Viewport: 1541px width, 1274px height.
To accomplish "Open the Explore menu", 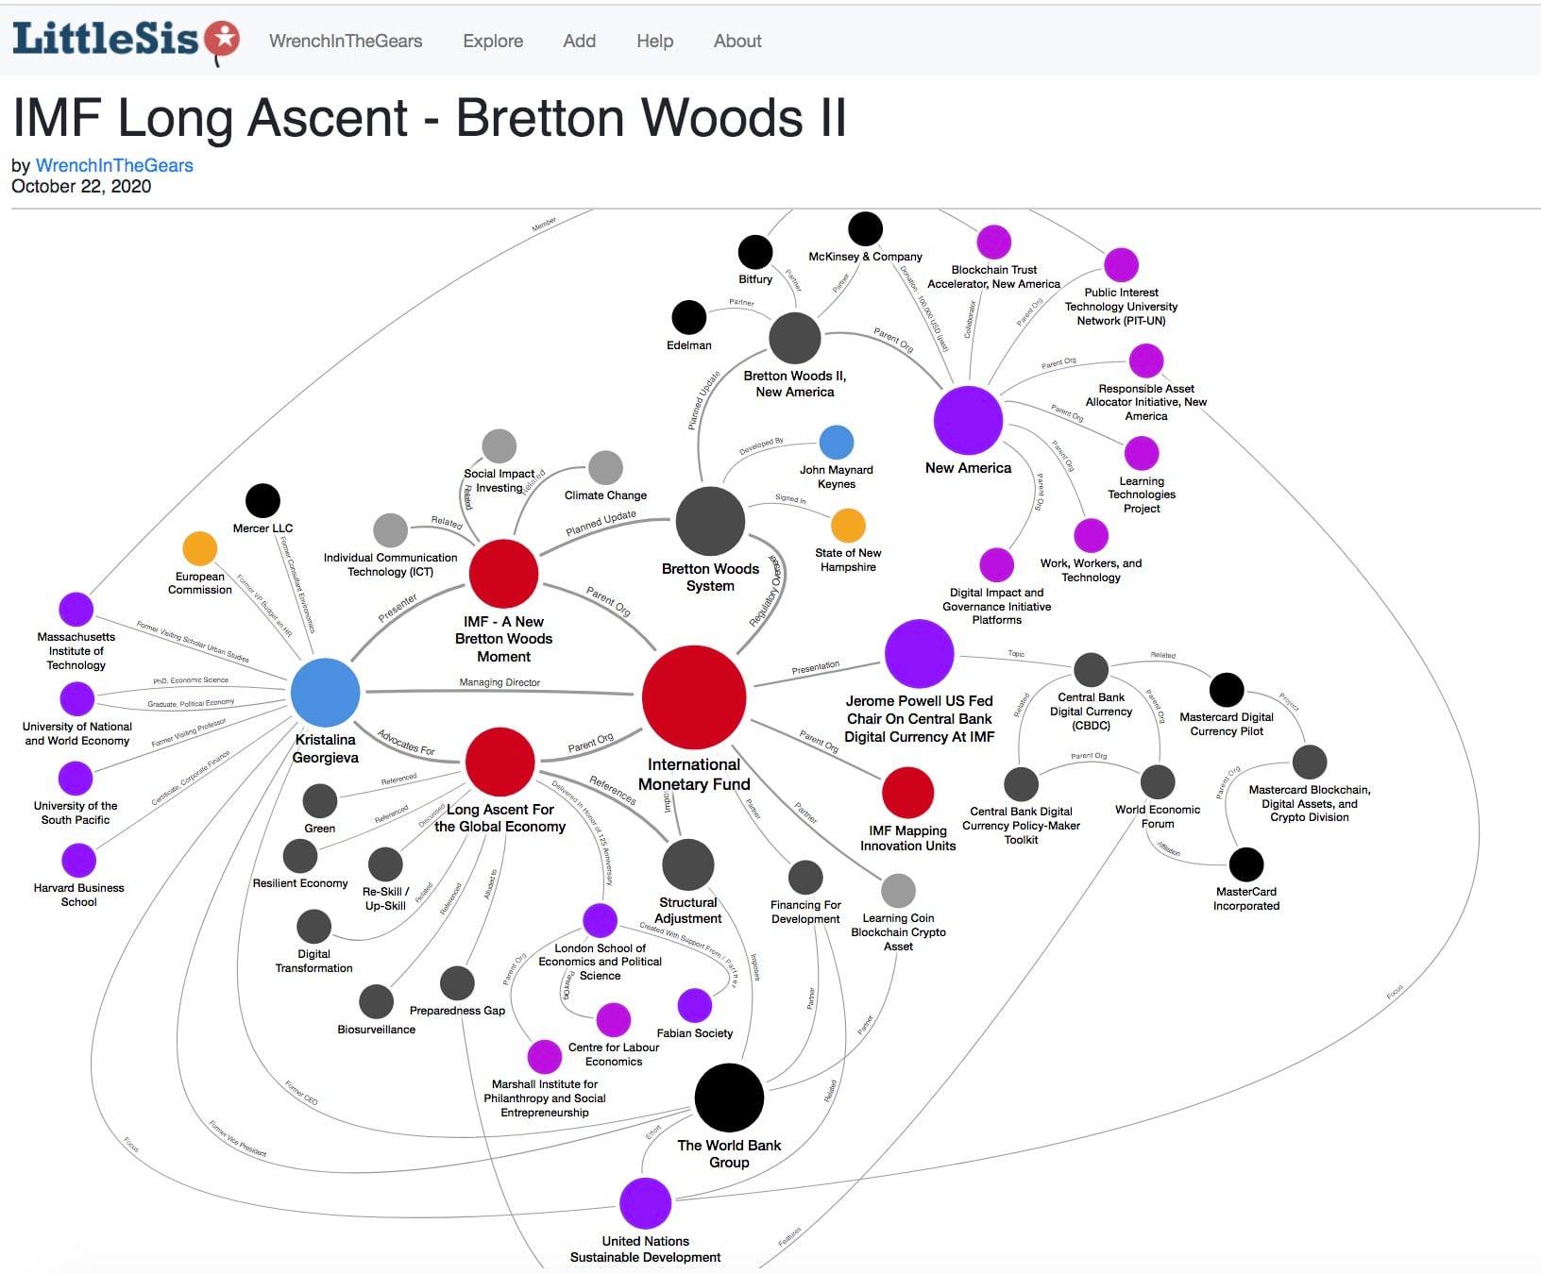I will (493, 41).
